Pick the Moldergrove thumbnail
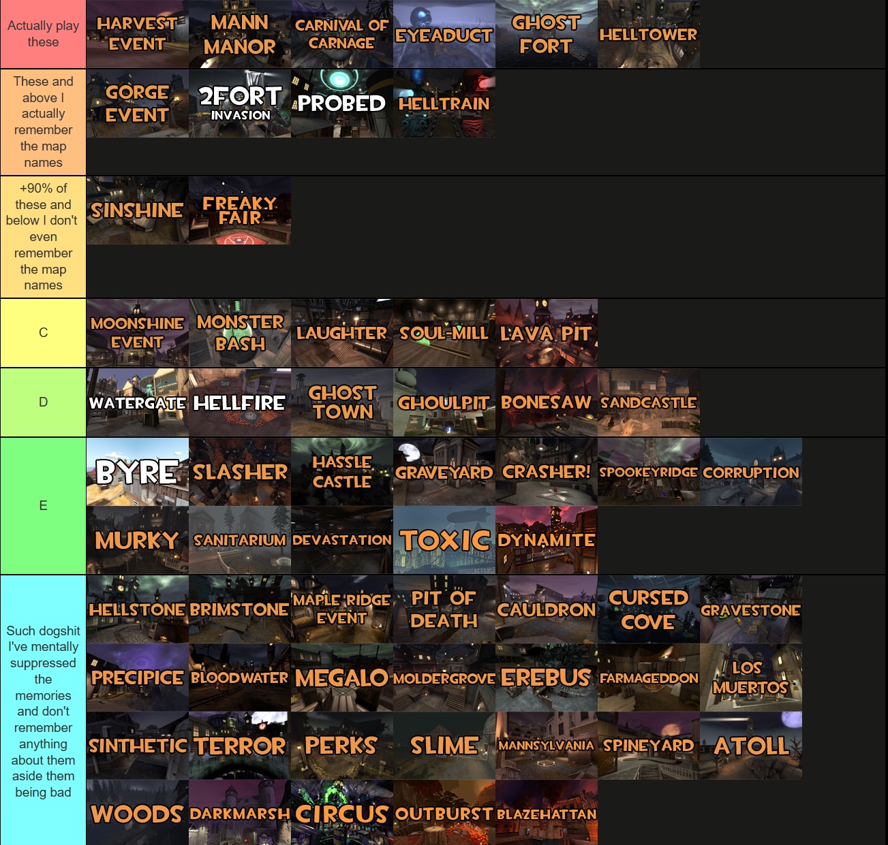This screenshot has height=845, width=888. 444,677
